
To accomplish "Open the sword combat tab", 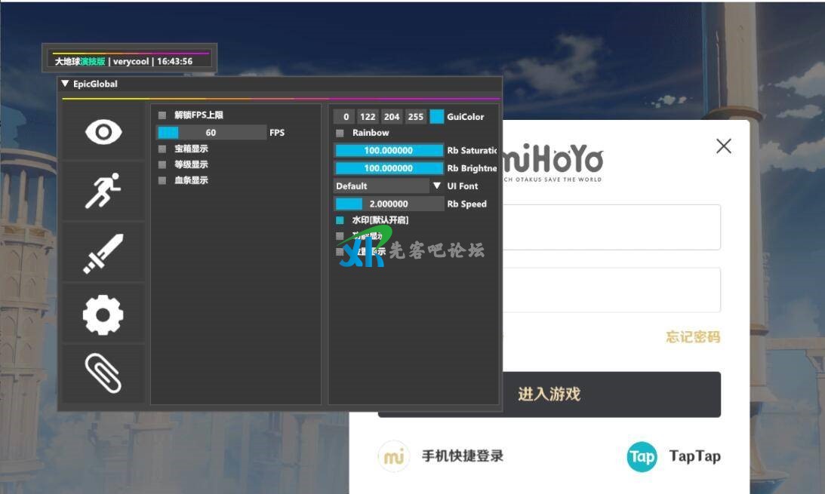I will click(103, 253).
